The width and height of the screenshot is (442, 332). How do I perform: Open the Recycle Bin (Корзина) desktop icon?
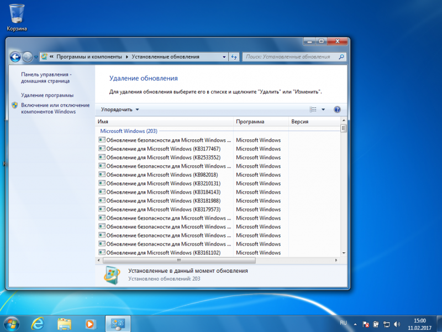click(x=17, y=18)
